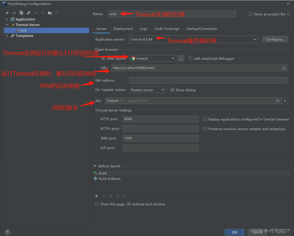Open browse folder icon in URL field
Screen dimensions: 294x236
pyautogui.click(x=284, y=68)
